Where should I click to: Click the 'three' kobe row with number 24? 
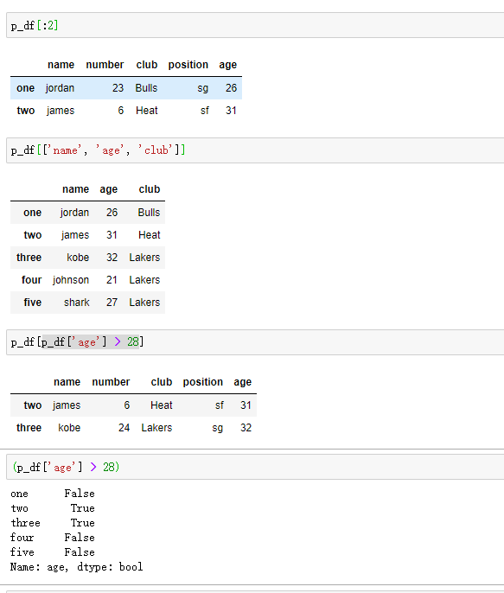tap(133, 428)
